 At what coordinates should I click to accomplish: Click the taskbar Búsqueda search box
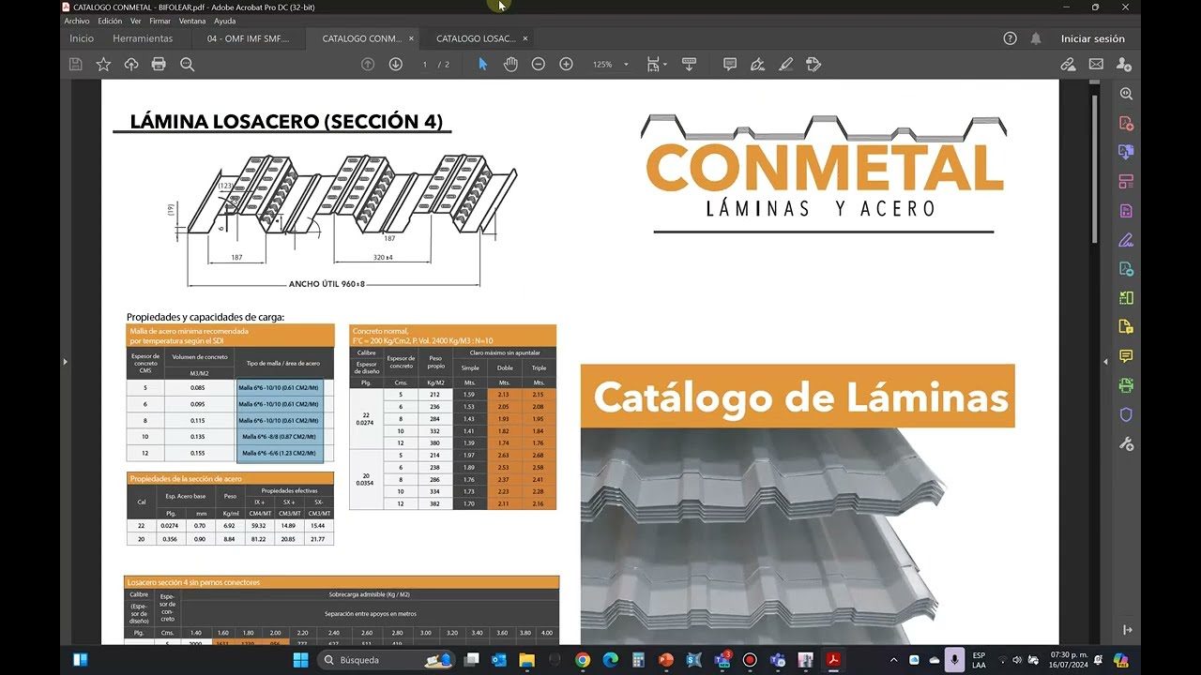pyautogui.click(x=387, y=660)
